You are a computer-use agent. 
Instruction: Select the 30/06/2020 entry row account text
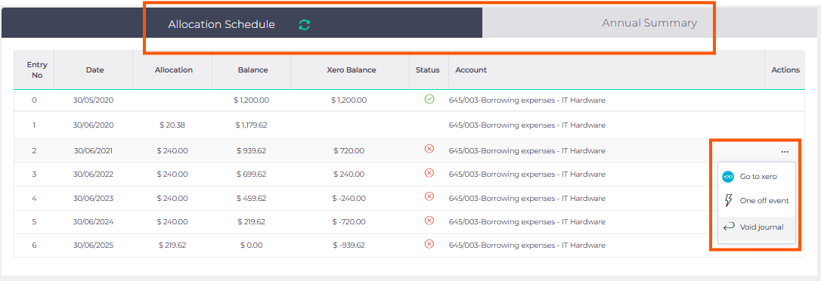527,125
